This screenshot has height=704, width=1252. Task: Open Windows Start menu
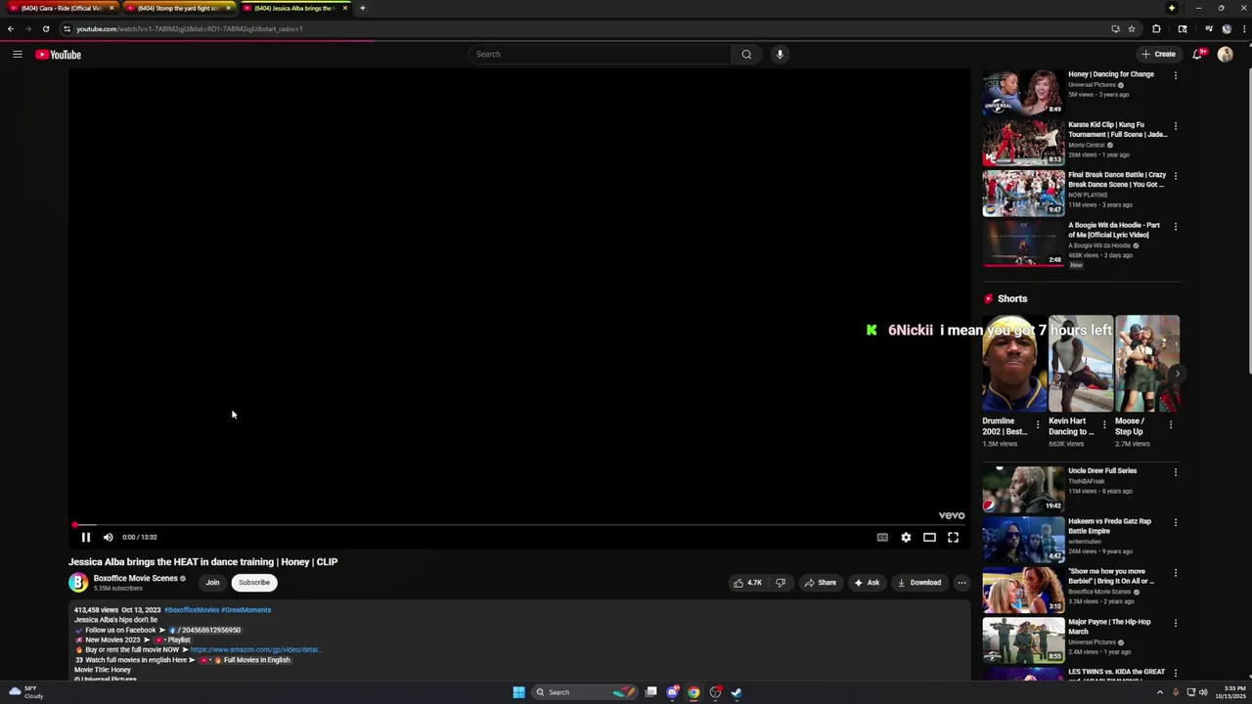click(x=518, y=692)
